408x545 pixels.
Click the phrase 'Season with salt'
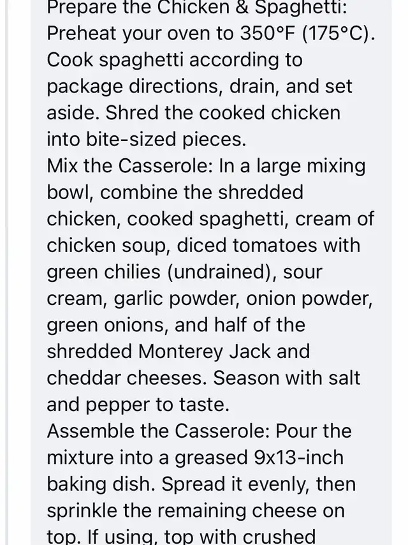(287, 378)
